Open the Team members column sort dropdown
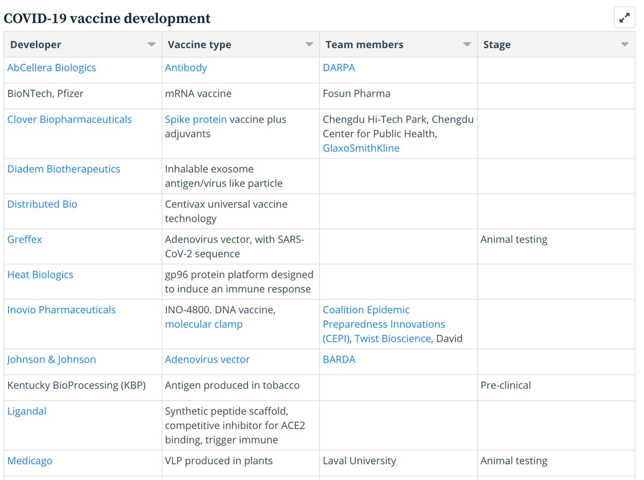 (x=467, y=45)
